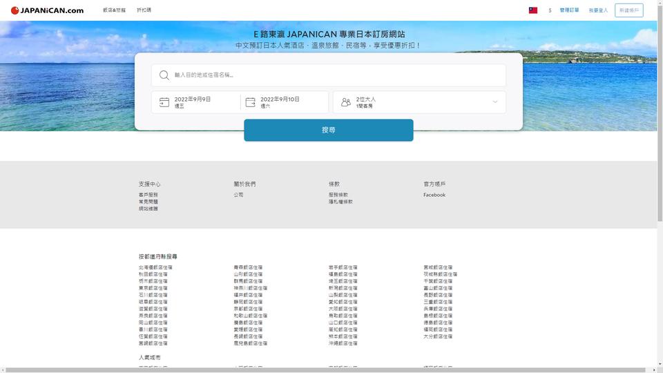Open 福井飯店住宿 link
663x373 pixels.
248,295
